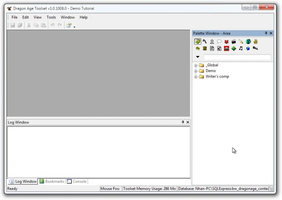Open the Stage palette (red dome icon)
The height and width of the screenshot is (200, 282).
(x=226, y=48)
